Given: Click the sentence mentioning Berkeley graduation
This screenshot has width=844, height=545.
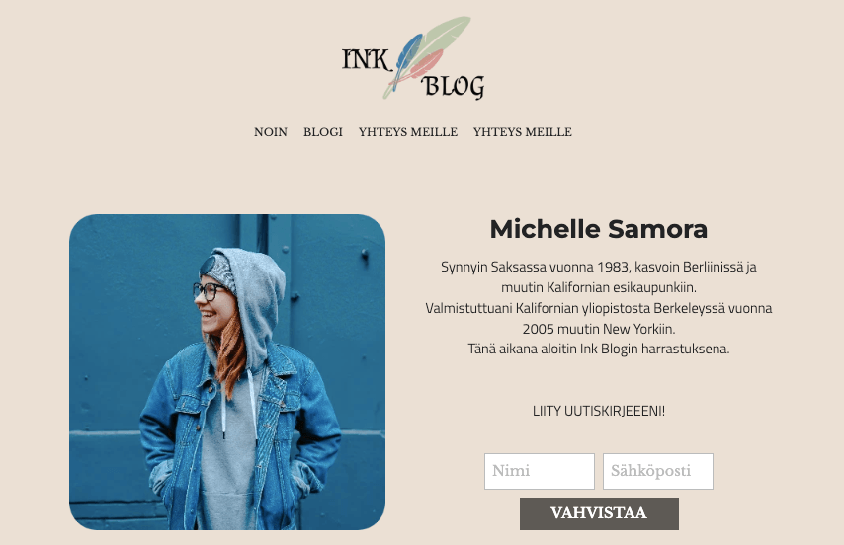Looking at the screenshot, I should click(x=599, y=318).
